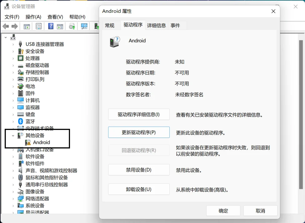Viewport: 305px width, 223px height.
Task: Expand the 键盘 category
Action: click(13, 114)
